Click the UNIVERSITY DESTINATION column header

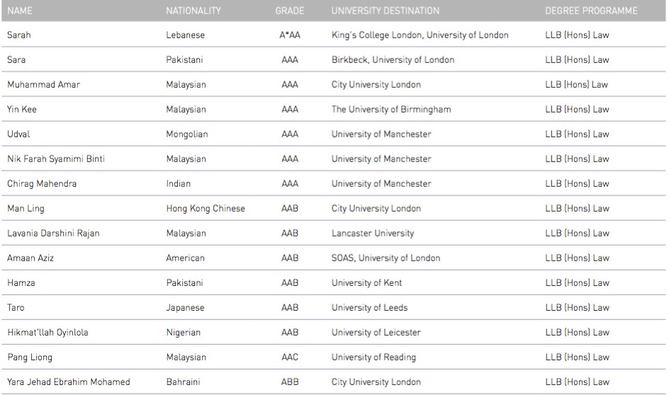(386, 11)
